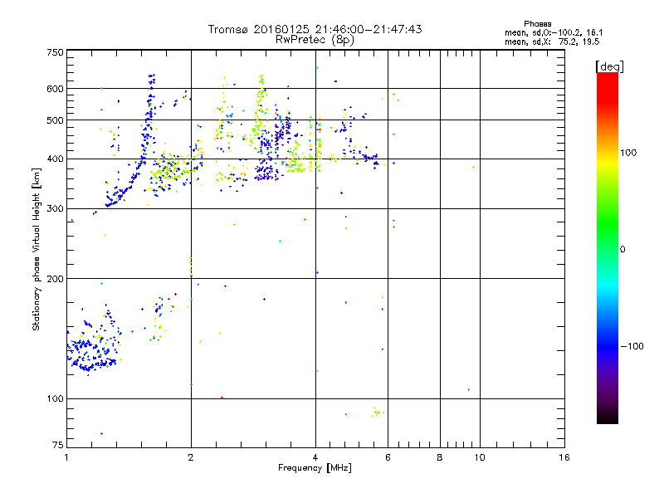Click the 'Stationary phase Virtual Height [km]' axis label
Viewport: 664px width, 498px height.
(x=37, y=249)
